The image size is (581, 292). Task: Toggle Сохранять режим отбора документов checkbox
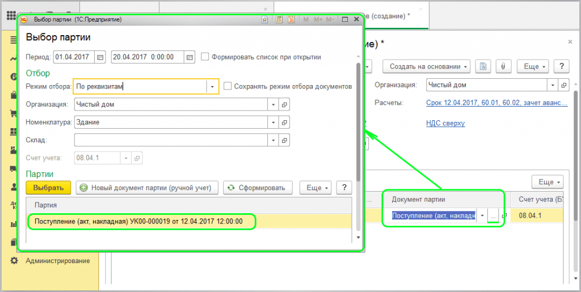point(228,86)
